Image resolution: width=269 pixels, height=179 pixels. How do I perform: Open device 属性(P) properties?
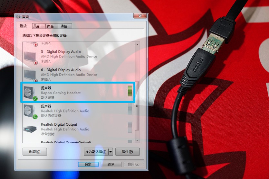tap(128, 152)
